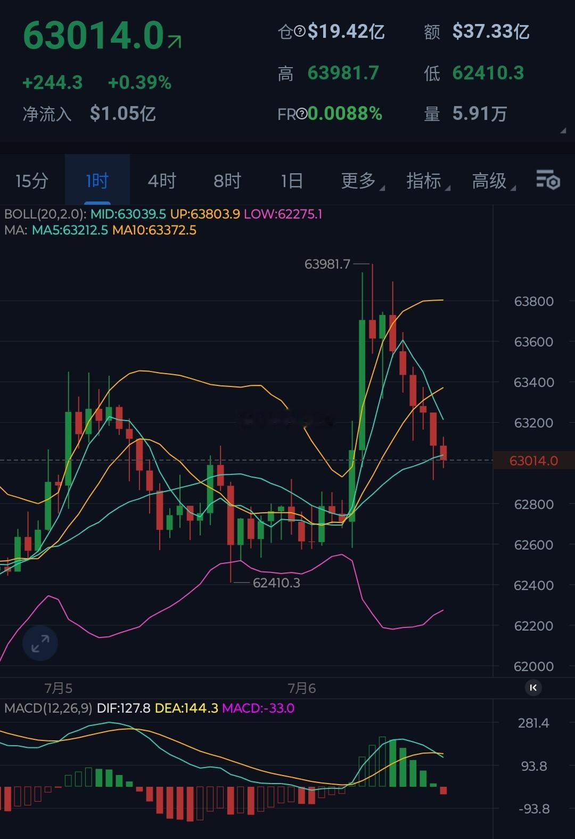Tap the 7月5 date axis label
Screen dimensions: 575x839
pos(59,688)
